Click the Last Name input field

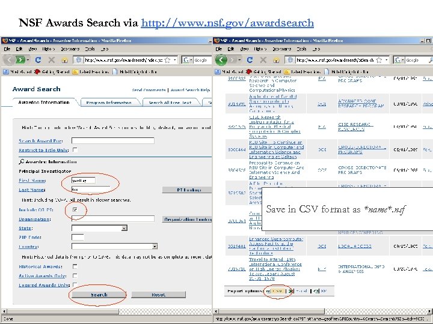tap(91, 189)
